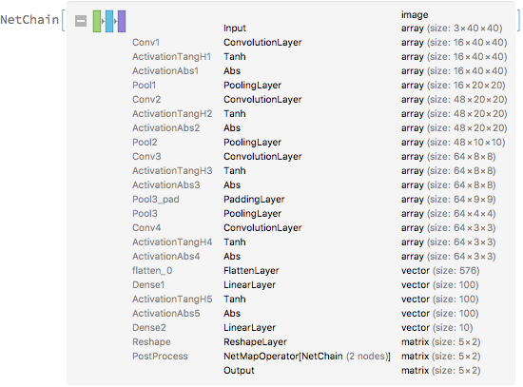
Task: Select the Pool1 PoolingLayer entry
Action: click(320, 85)
